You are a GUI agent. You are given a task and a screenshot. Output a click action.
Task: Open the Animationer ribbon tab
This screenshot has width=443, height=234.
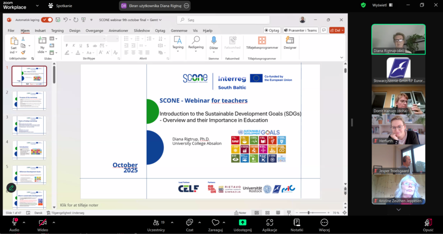[x=118, y=31]
